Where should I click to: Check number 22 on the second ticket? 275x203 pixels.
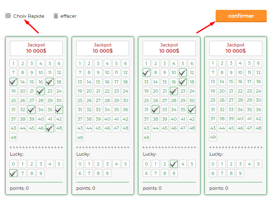pos(107,91)
